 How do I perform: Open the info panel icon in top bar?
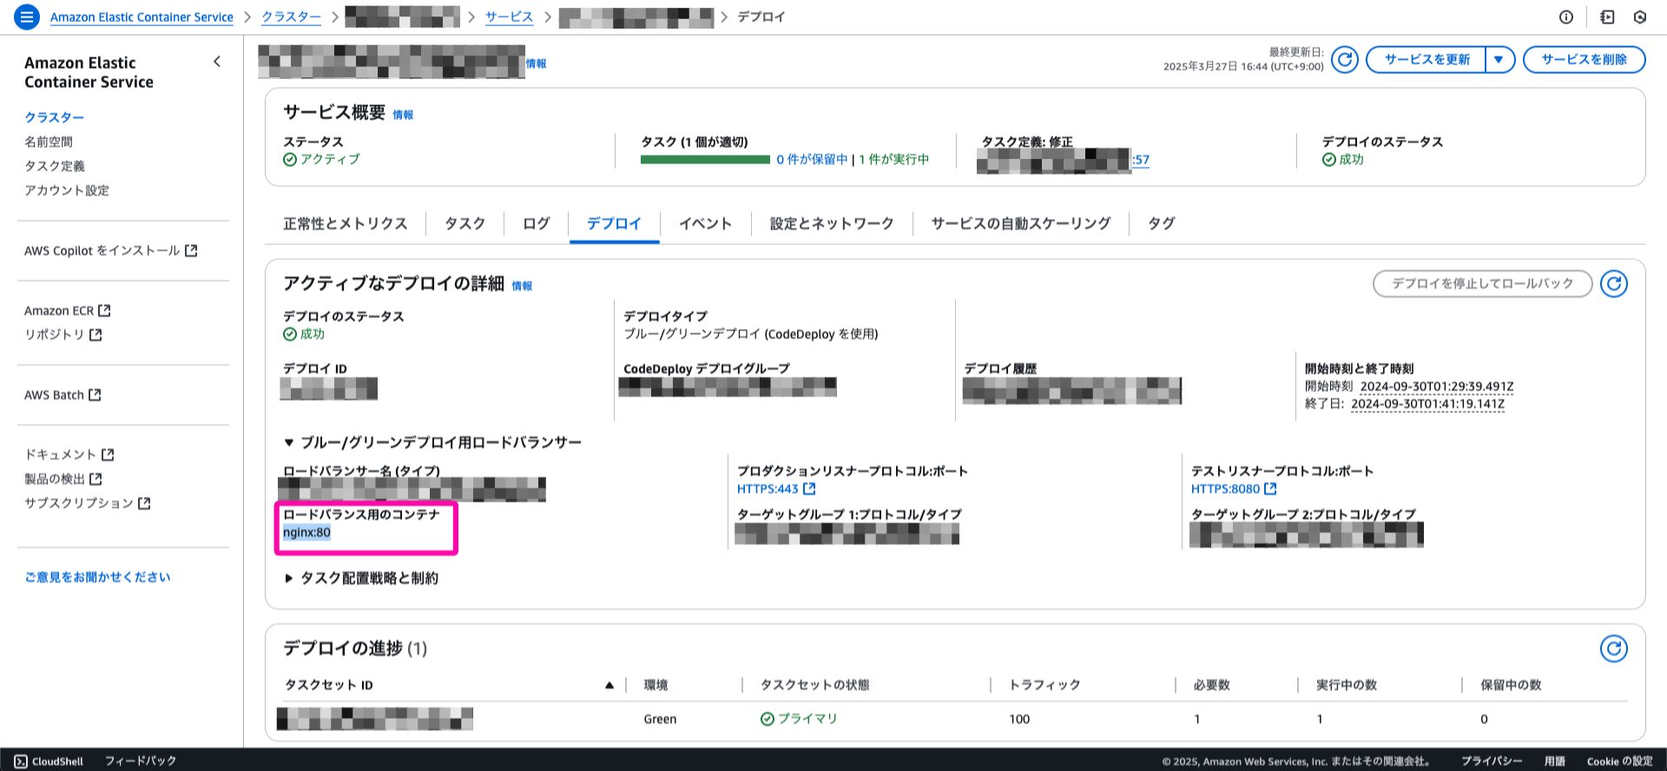point(1566,16)
